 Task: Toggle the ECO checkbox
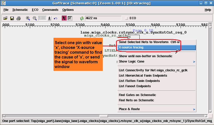tap(127, 18)
